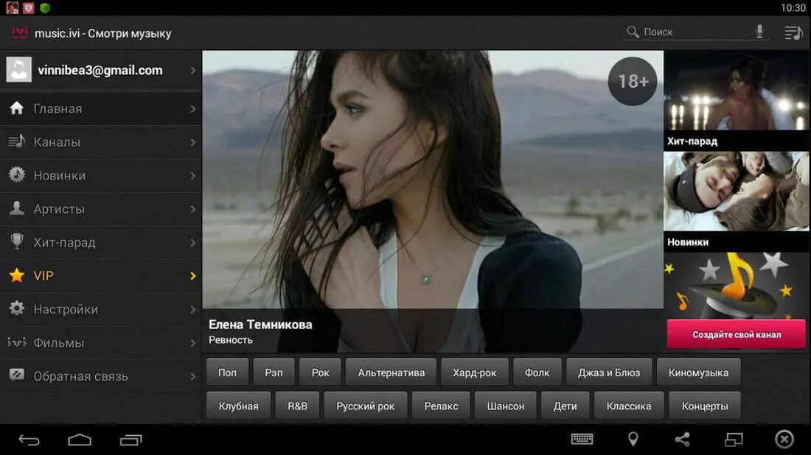Tap the Android back arrow button
811x455 pixels.
coord(29,440)
